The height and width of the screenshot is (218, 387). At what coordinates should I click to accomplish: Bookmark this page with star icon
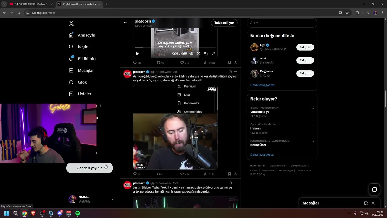(347, 13)
